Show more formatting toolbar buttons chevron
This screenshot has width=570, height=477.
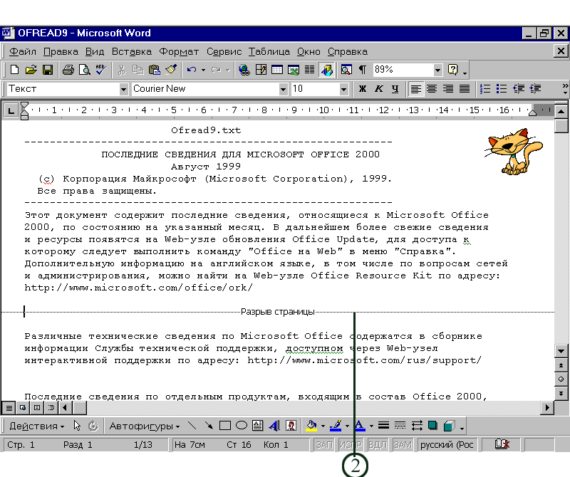[x=564, y=89]
